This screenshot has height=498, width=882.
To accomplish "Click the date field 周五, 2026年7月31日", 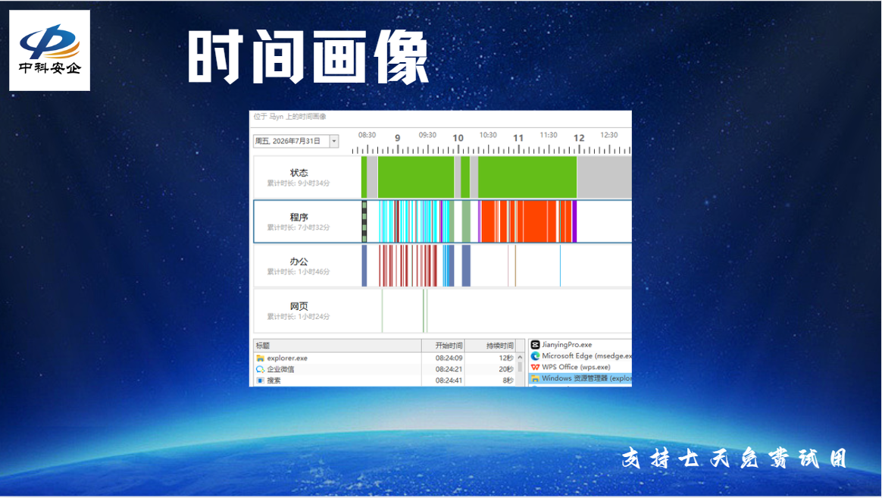I will tap(292, 141).
